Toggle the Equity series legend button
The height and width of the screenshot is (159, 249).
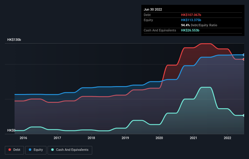pyautogui.click(x=36, y=150)
